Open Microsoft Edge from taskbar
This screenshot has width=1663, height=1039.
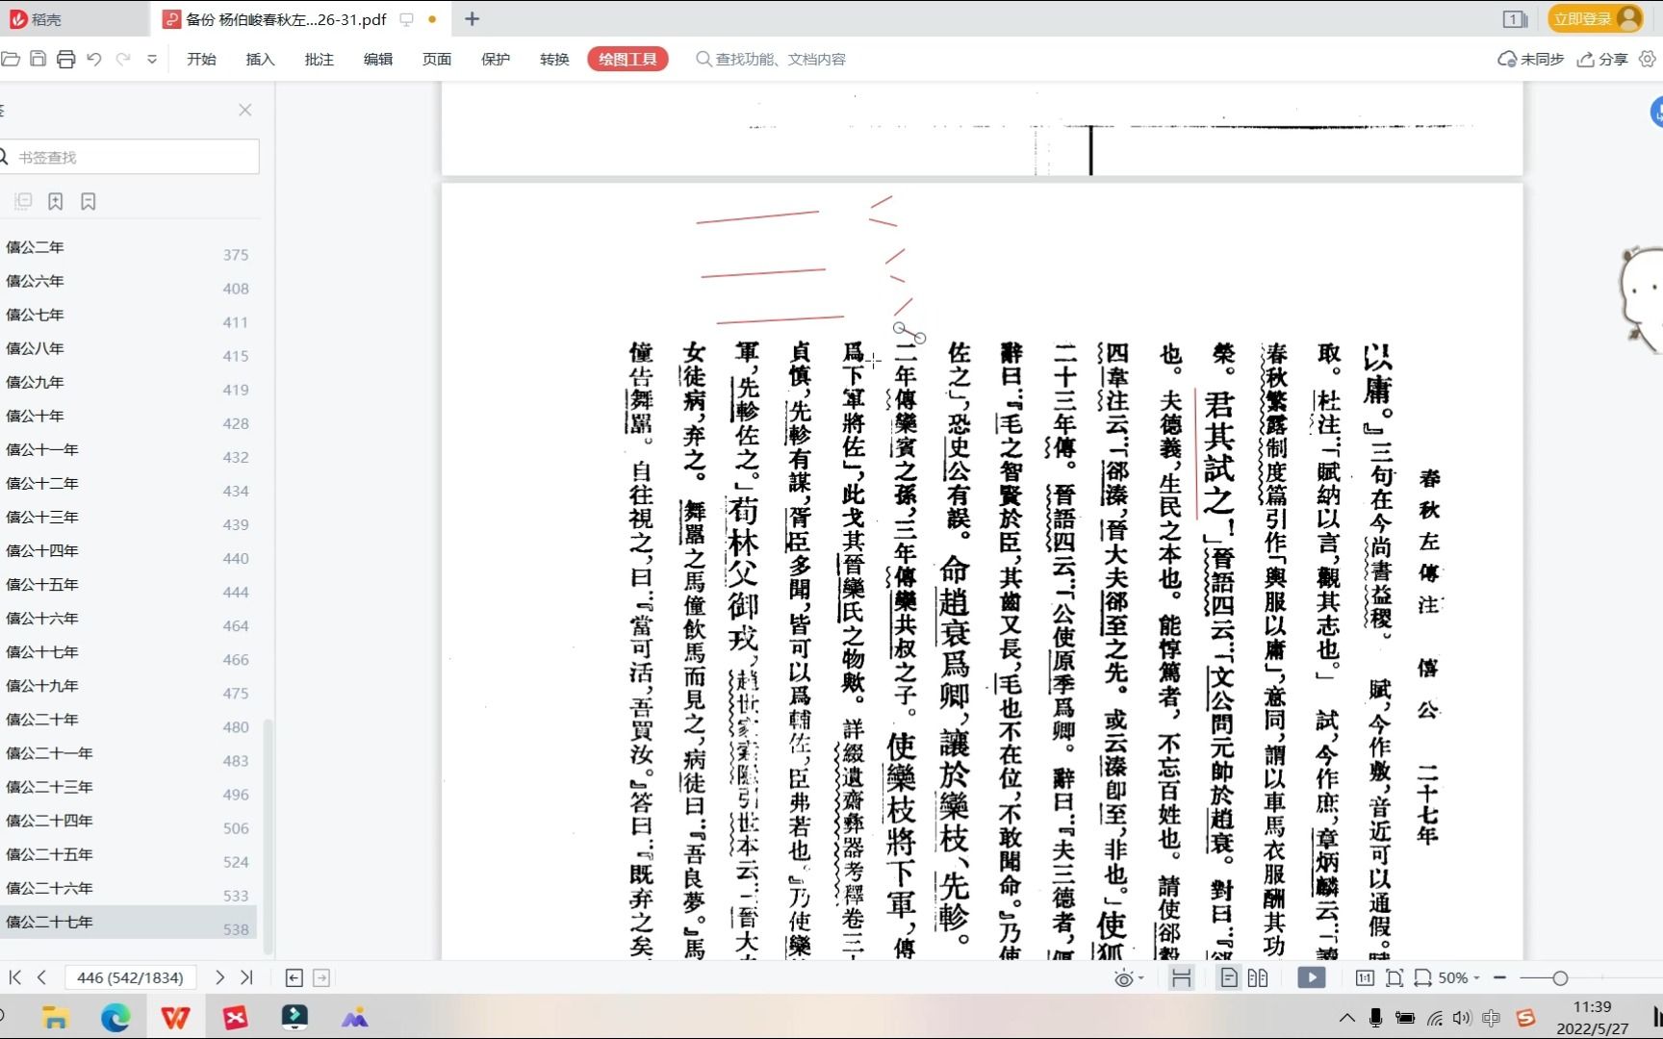click(x=115, y=1018)
